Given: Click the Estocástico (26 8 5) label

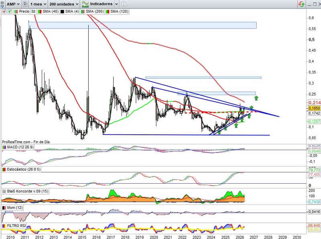Looking at the screenshot, I should [x=24, y=170].
